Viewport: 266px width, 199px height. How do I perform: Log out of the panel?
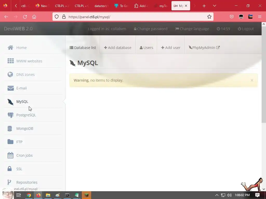(246, 29)
